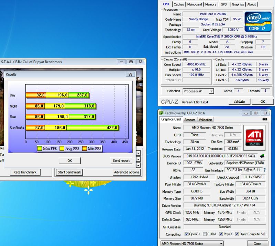Viewport: 275px width, 246px height.
Task: Maximize the GPU-Z window
Action: coord(256,113)
